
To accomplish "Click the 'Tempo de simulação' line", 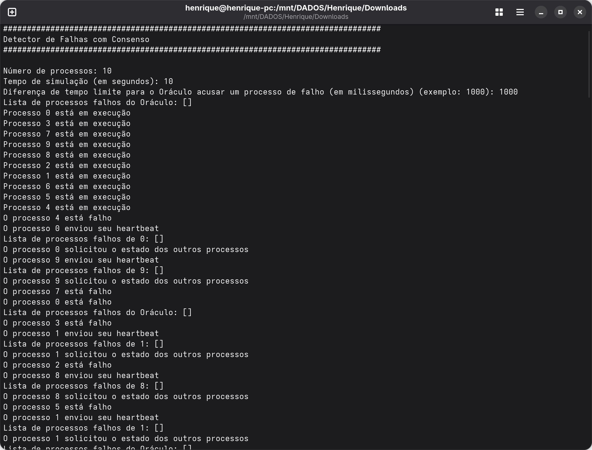I will click(x=88, y=81).
